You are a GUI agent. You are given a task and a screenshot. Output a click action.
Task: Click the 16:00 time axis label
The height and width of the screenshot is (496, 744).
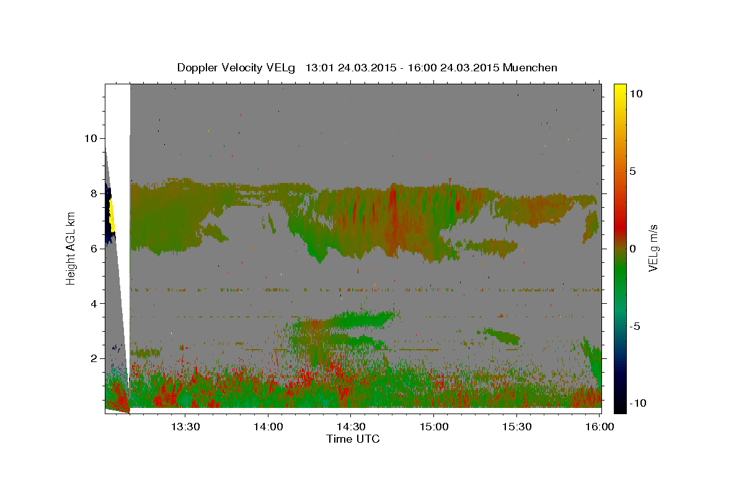pos(599,427)
